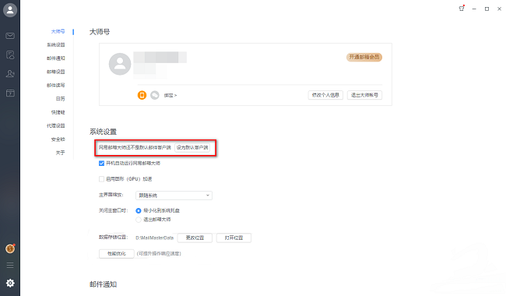Open the hamburger menu icon in sidebar
The width and height of the screenshot is (506, 296).
pyautogui.click(x=10, y=266)
